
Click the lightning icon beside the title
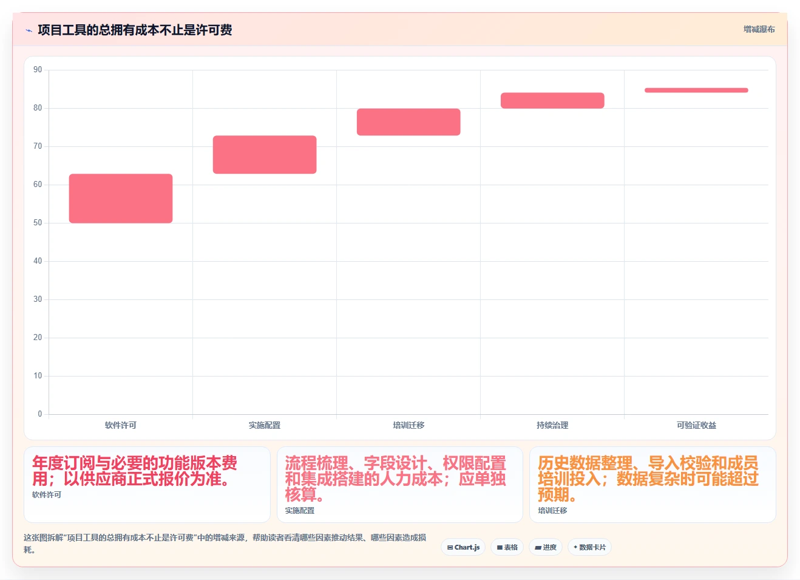(x=29, y=30)
